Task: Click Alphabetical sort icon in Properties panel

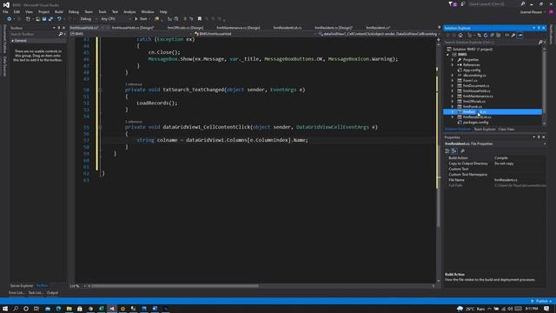Action: click(x=454, y=150)
